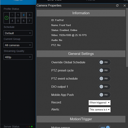
Task: Click the 'Name: Front Yard' text
Action: coord(61,25)
